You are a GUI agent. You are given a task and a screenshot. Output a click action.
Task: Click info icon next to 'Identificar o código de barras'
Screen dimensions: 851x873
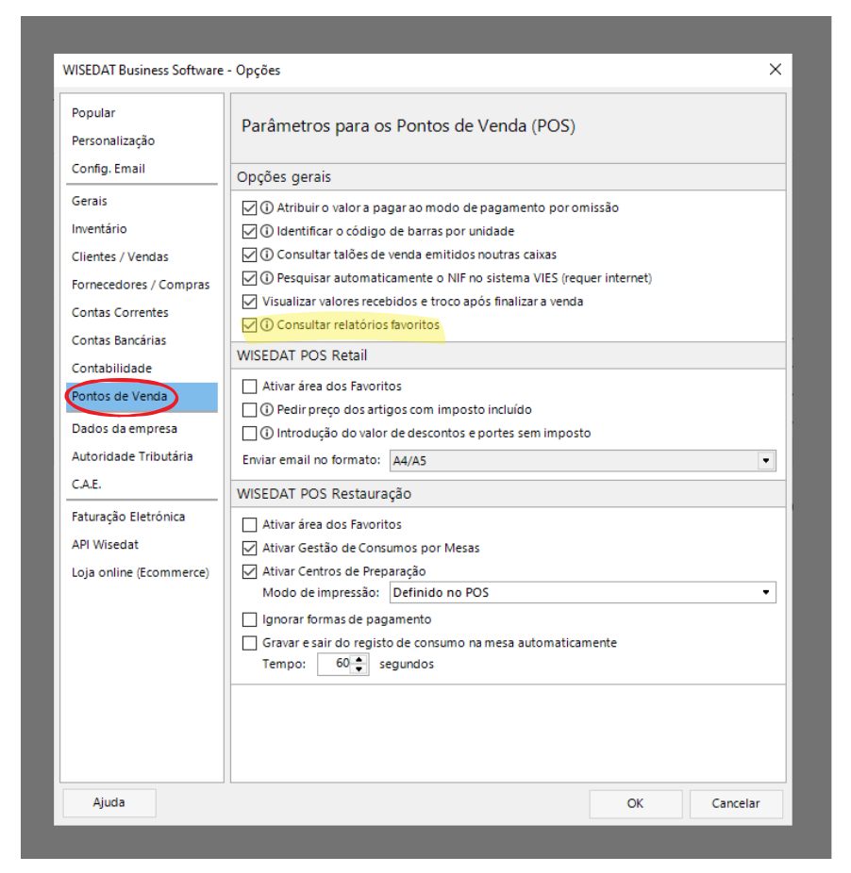coord(267,231)
